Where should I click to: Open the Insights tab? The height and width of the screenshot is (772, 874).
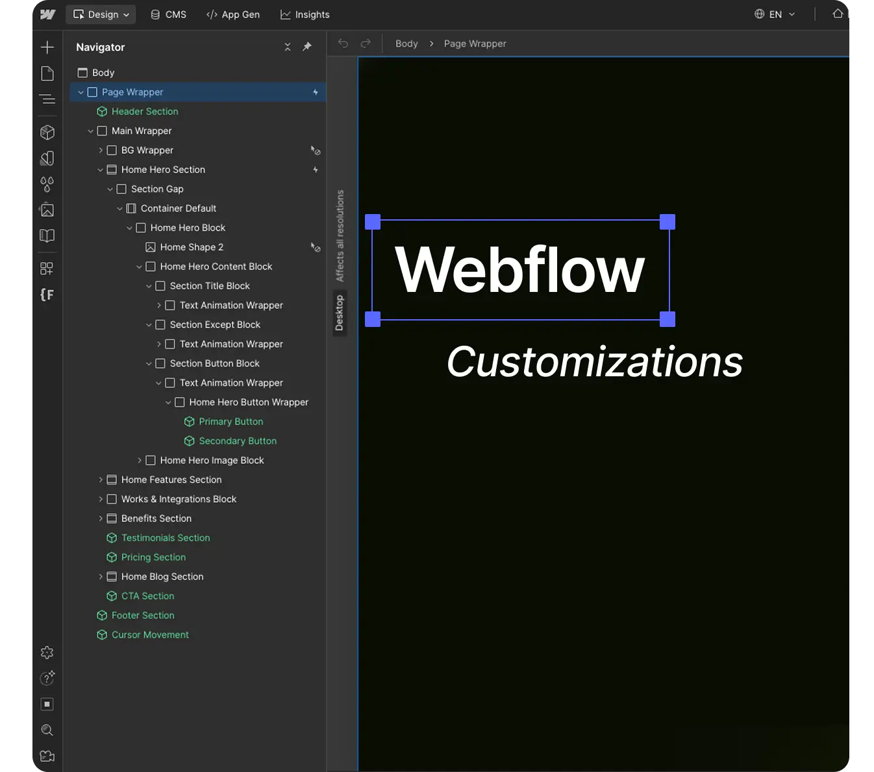click(x=305, y=14)
